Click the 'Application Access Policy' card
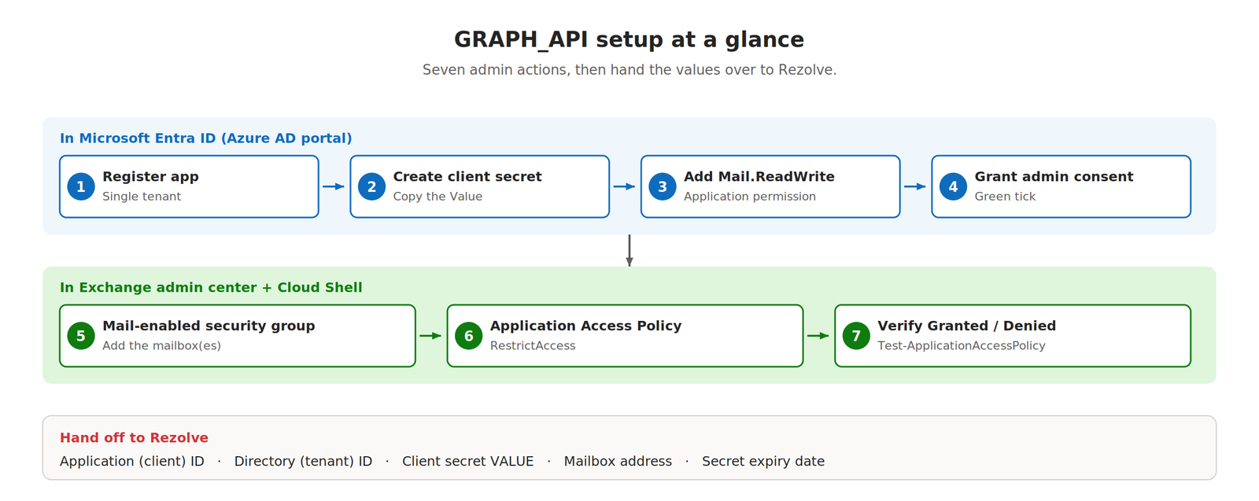The image size is (1259, 501). point(625,336)
